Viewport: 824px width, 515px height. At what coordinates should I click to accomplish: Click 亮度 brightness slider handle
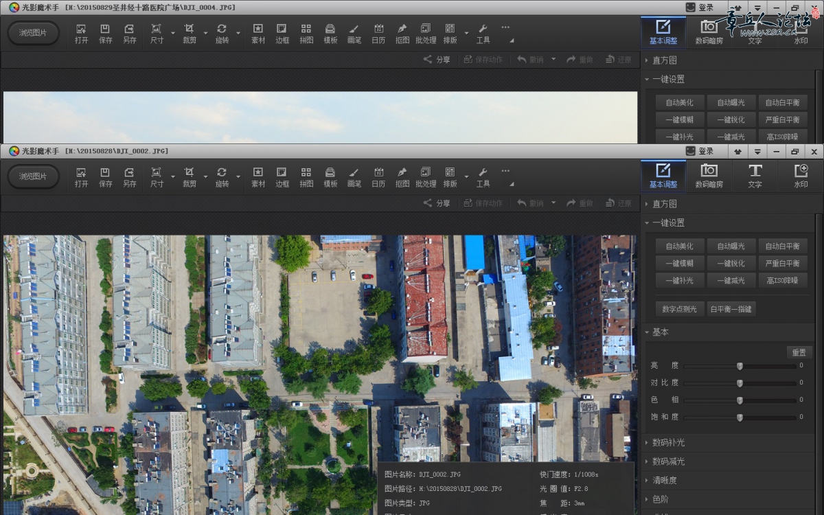coord(740,366)
